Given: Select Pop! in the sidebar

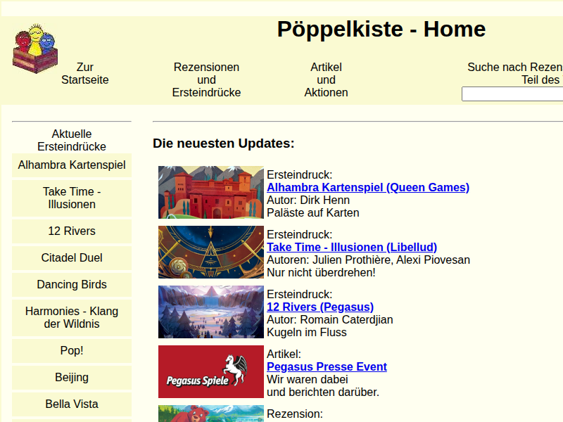Looking at the screenshot, I should [72, 350].
